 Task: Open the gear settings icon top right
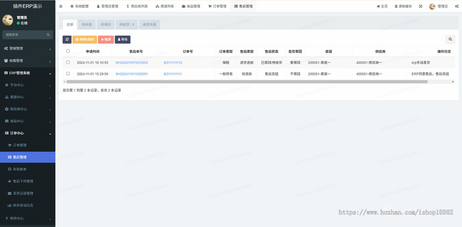(457, 6)
